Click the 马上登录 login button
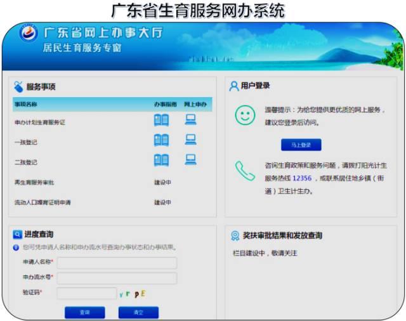406x321 pixels. (301, 145)
